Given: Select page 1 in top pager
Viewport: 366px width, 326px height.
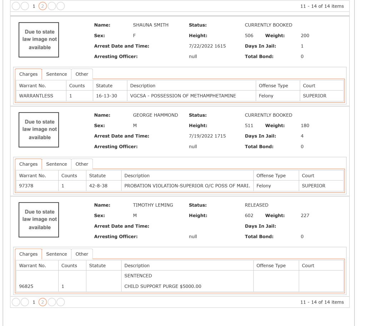Looking at the screenshot, I should 34,6.
